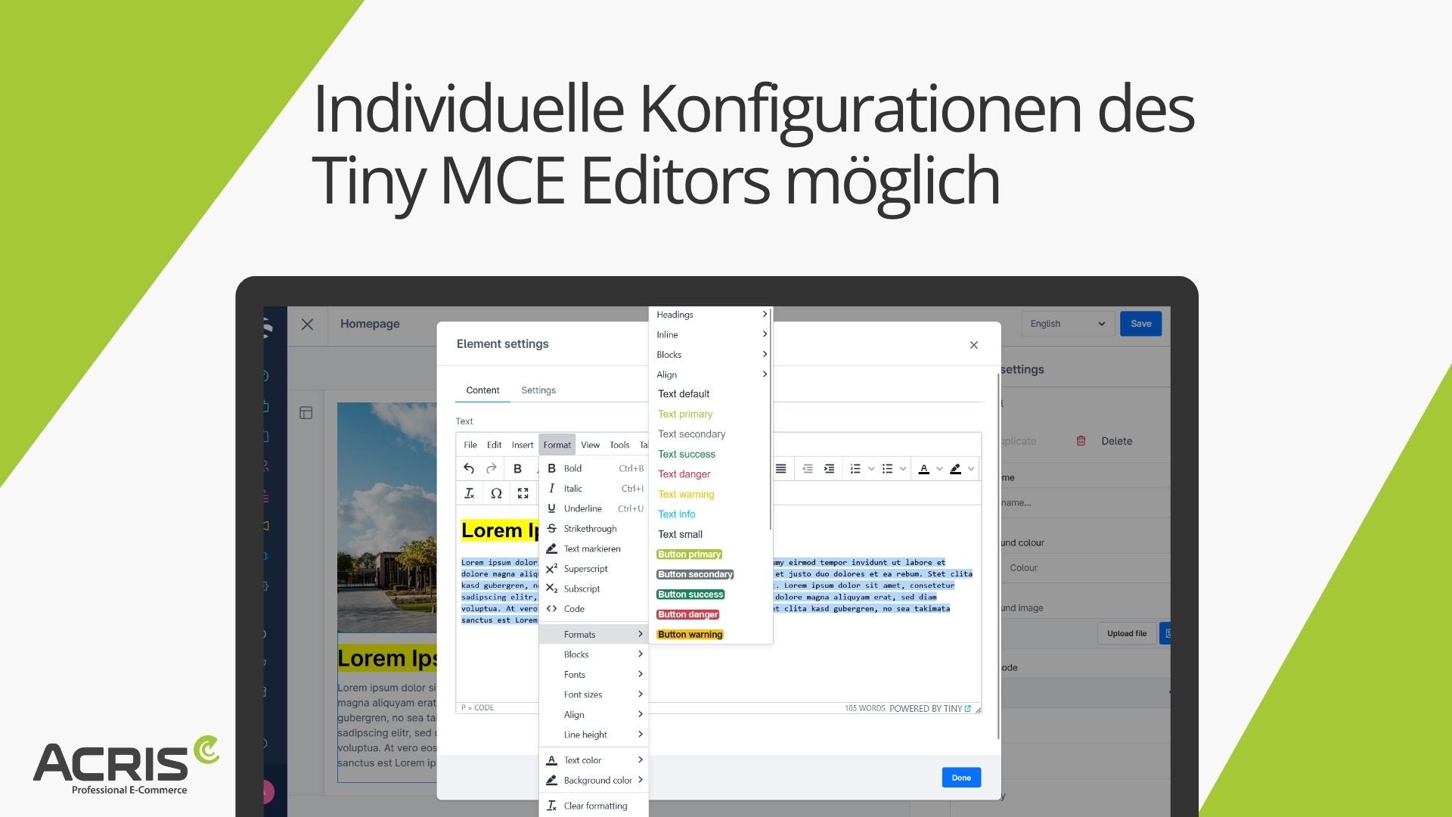Open the Edit menu in the editor
Viewport: 1452px width, 817px height.
(x=495, y=445)
